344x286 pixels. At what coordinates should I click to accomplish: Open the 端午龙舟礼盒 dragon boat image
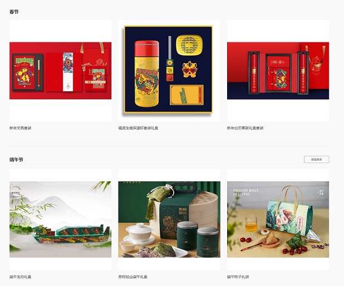click(60, 219)
